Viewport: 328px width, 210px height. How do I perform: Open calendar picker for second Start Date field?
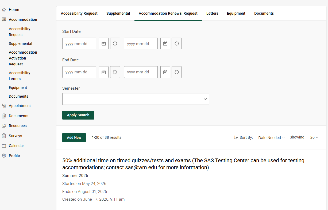click(165, 43)
